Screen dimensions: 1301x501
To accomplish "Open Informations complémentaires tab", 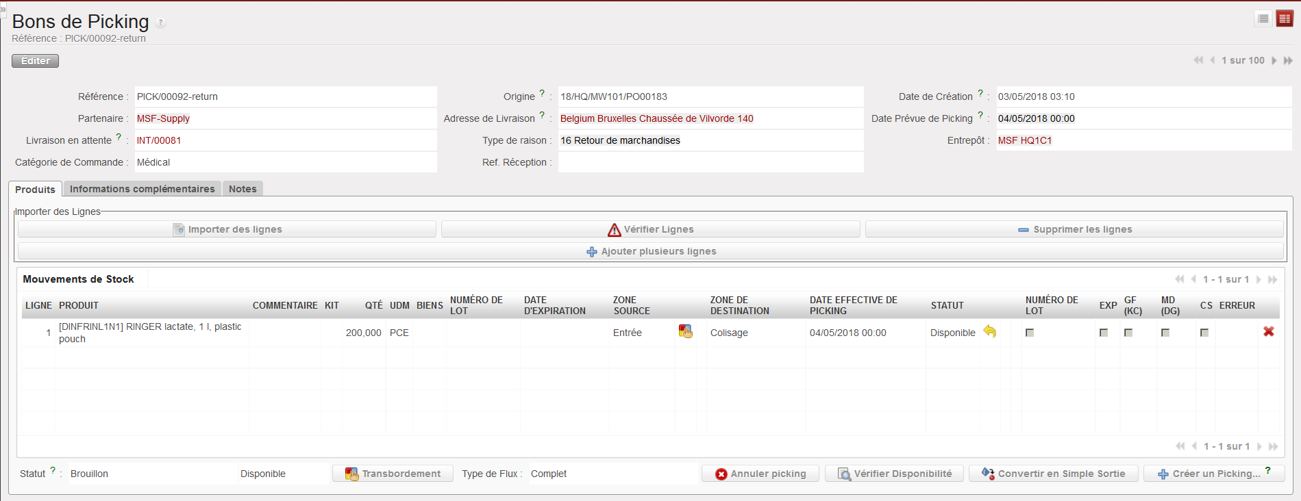I will click(x=142, y=189).
